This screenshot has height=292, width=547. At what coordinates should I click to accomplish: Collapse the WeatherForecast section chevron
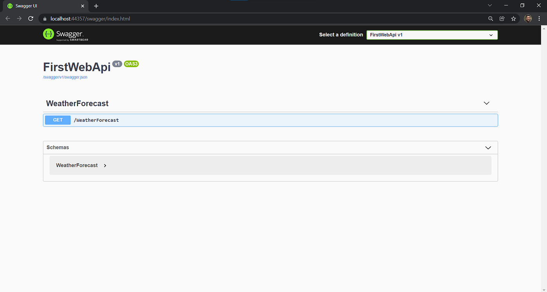(x=486, y=103)
